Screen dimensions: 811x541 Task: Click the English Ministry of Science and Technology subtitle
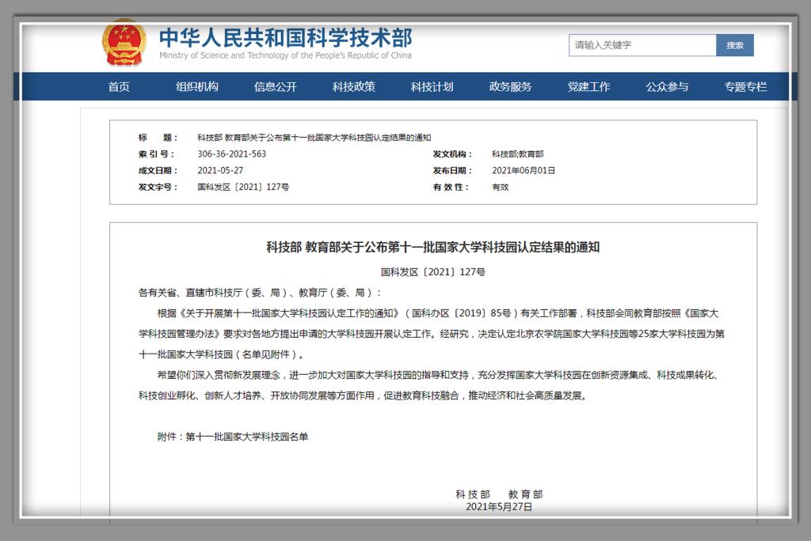(285, 56)
